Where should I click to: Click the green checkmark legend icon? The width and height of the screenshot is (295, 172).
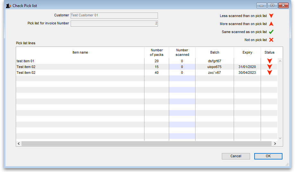coord(271,32)
